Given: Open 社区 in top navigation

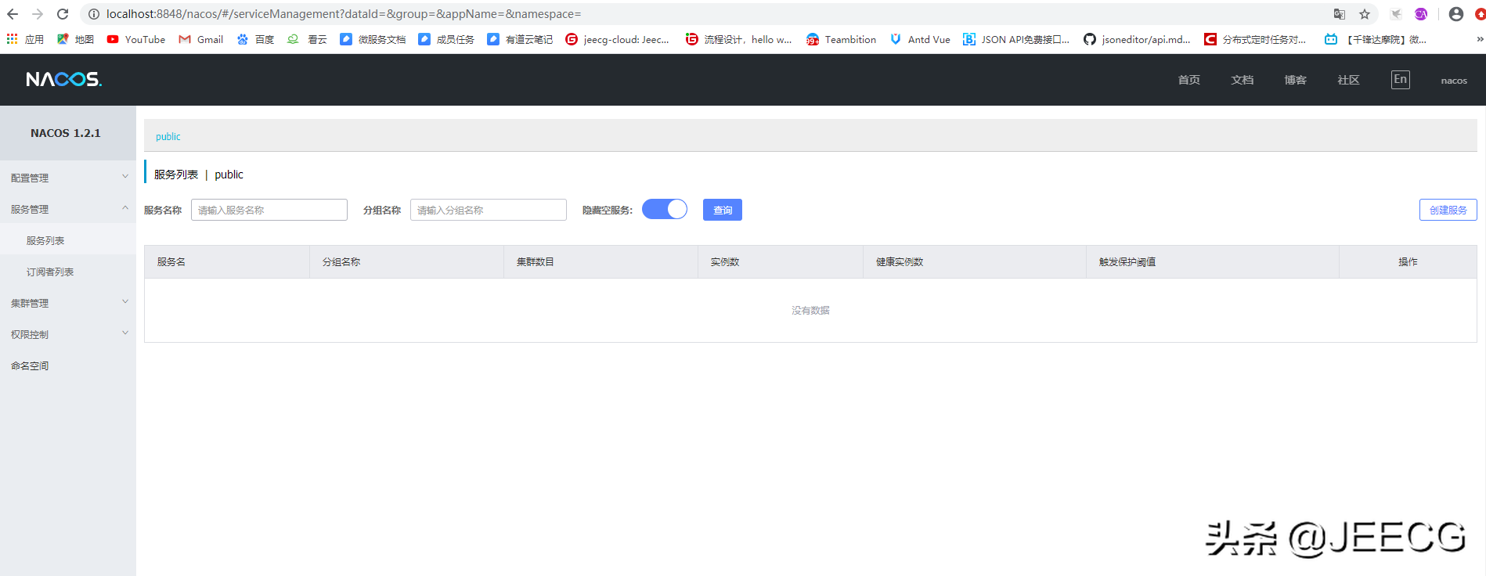Looking at the screenshot, I should click(x=1349, y=80).
